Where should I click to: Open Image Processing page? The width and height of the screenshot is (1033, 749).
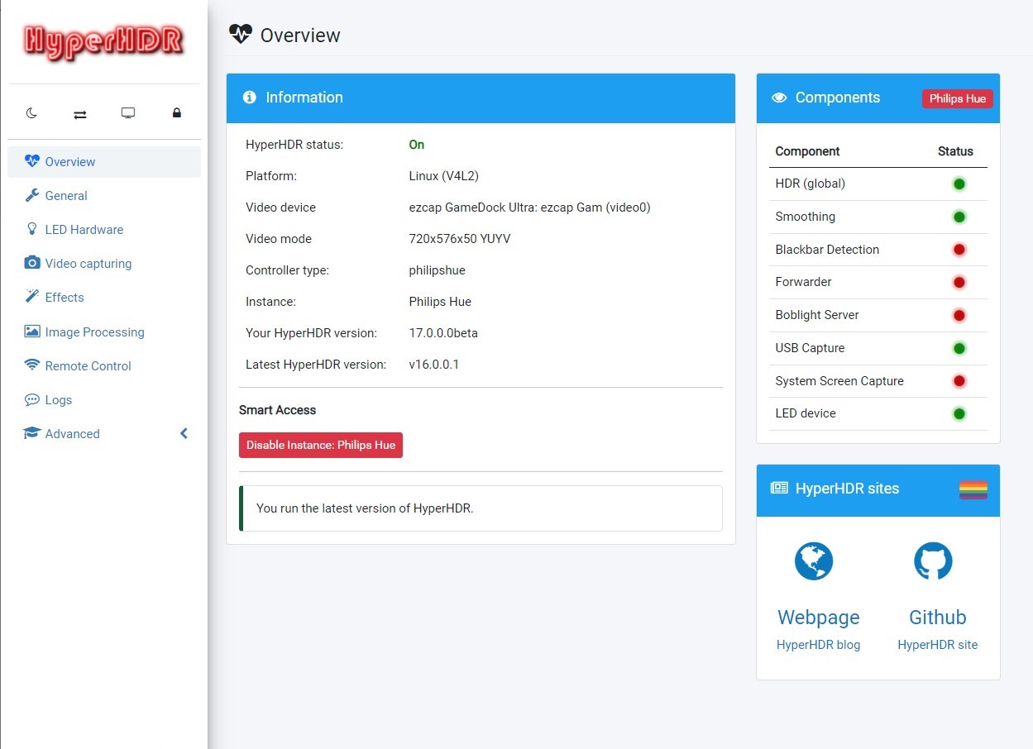click(104, 332)
